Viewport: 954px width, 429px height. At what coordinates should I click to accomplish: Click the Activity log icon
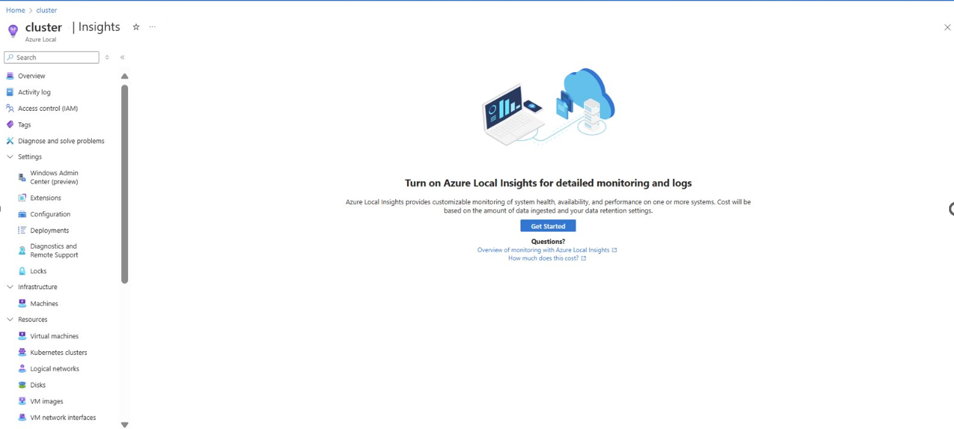(x=10, y=92)
